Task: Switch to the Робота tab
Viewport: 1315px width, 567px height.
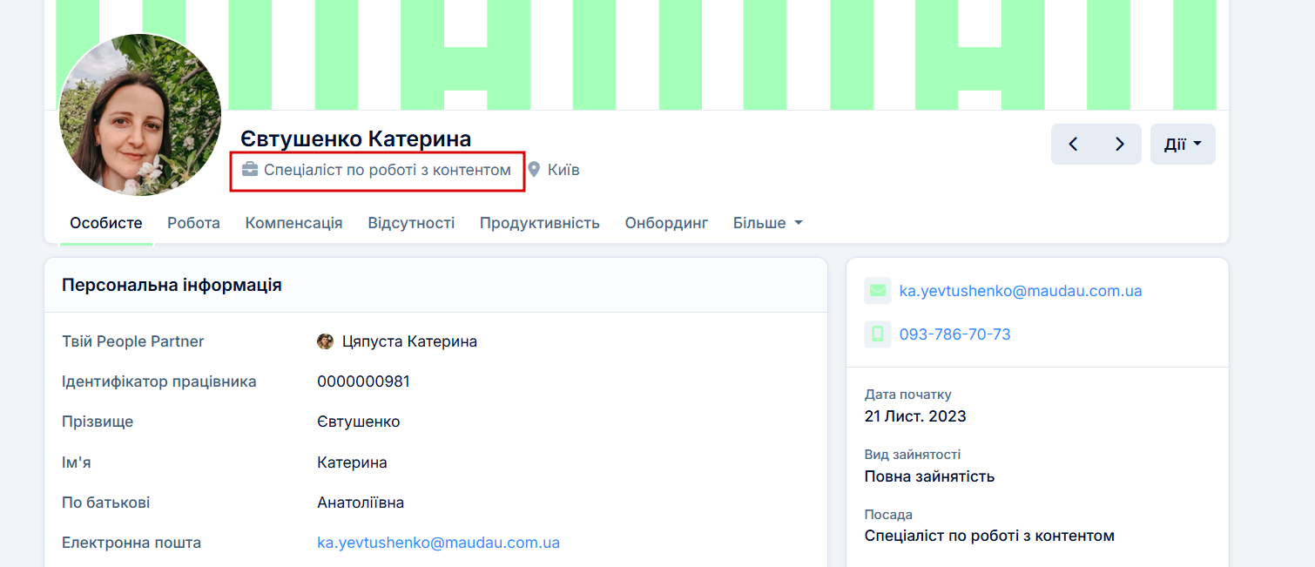Action: [x=193, y=223]
